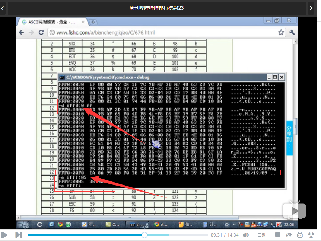Click the '-d fff0:0 ff' command line
The width and height of the screenshot is (321, 241).
click(x=75, y=106)
